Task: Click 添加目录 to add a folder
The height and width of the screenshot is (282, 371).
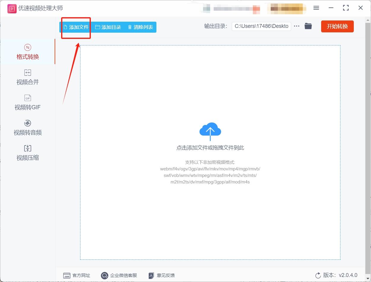Action: click(109, 27)
